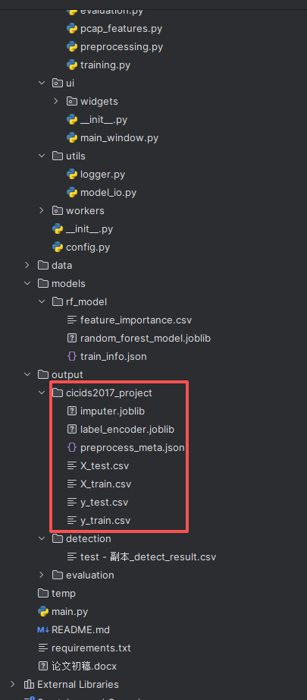The height and width of the screenshot is (700, 307).
Task: Click the JSON icon beside preprocess_meta.json
Action: point(71,447)
